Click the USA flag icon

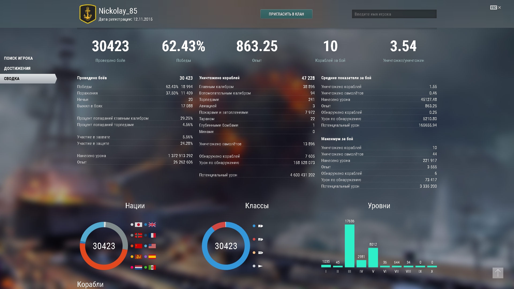[152, 246]
